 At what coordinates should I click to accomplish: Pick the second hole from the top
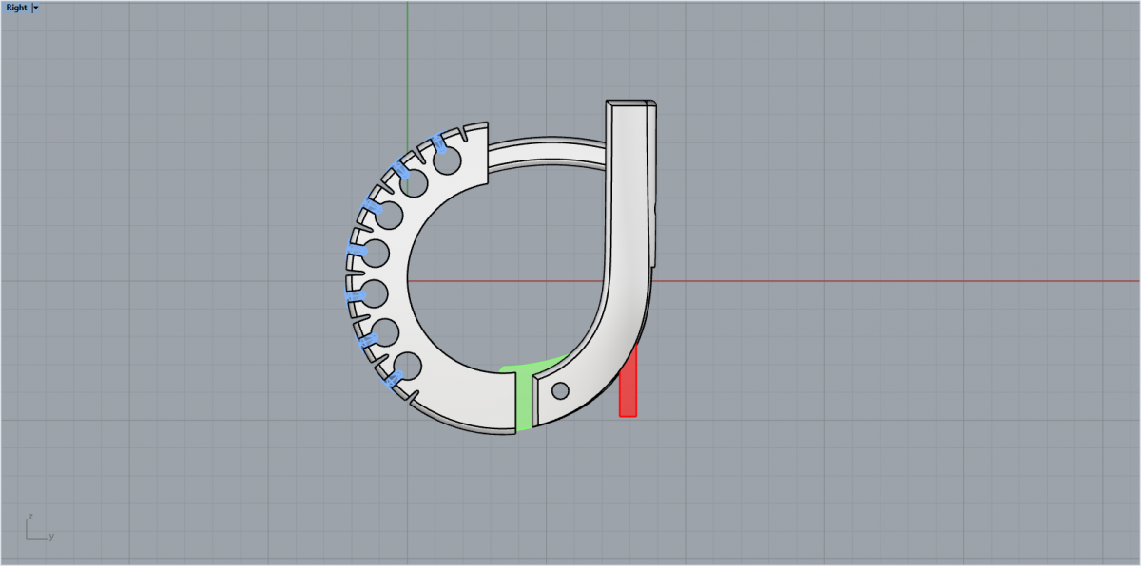(x=414, y=183)
